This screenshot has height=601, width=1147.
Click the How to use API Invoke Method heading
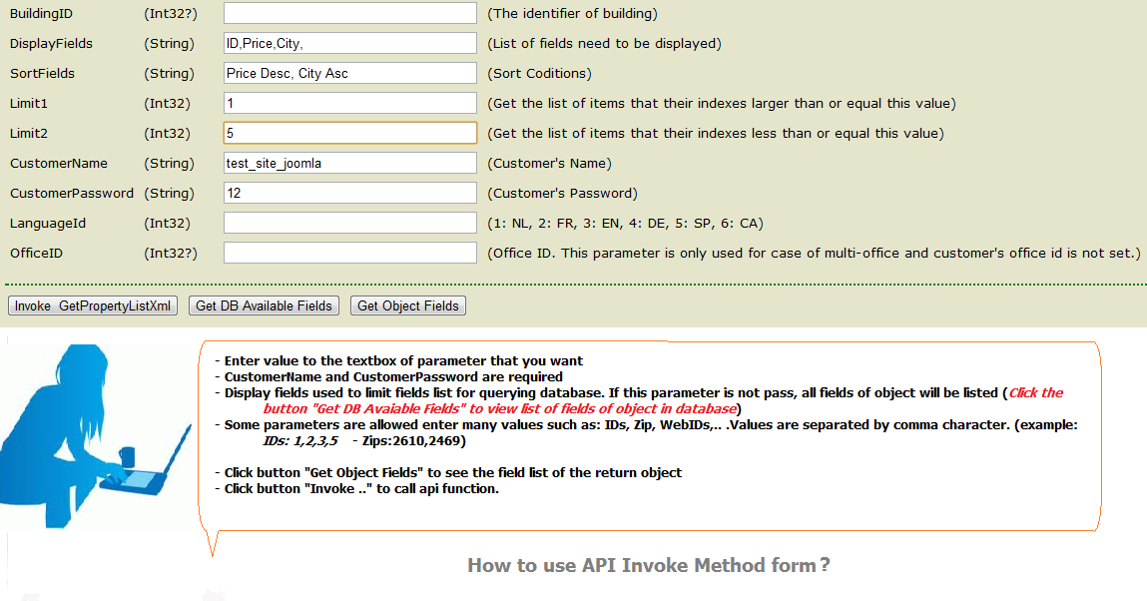pos(648,565)
